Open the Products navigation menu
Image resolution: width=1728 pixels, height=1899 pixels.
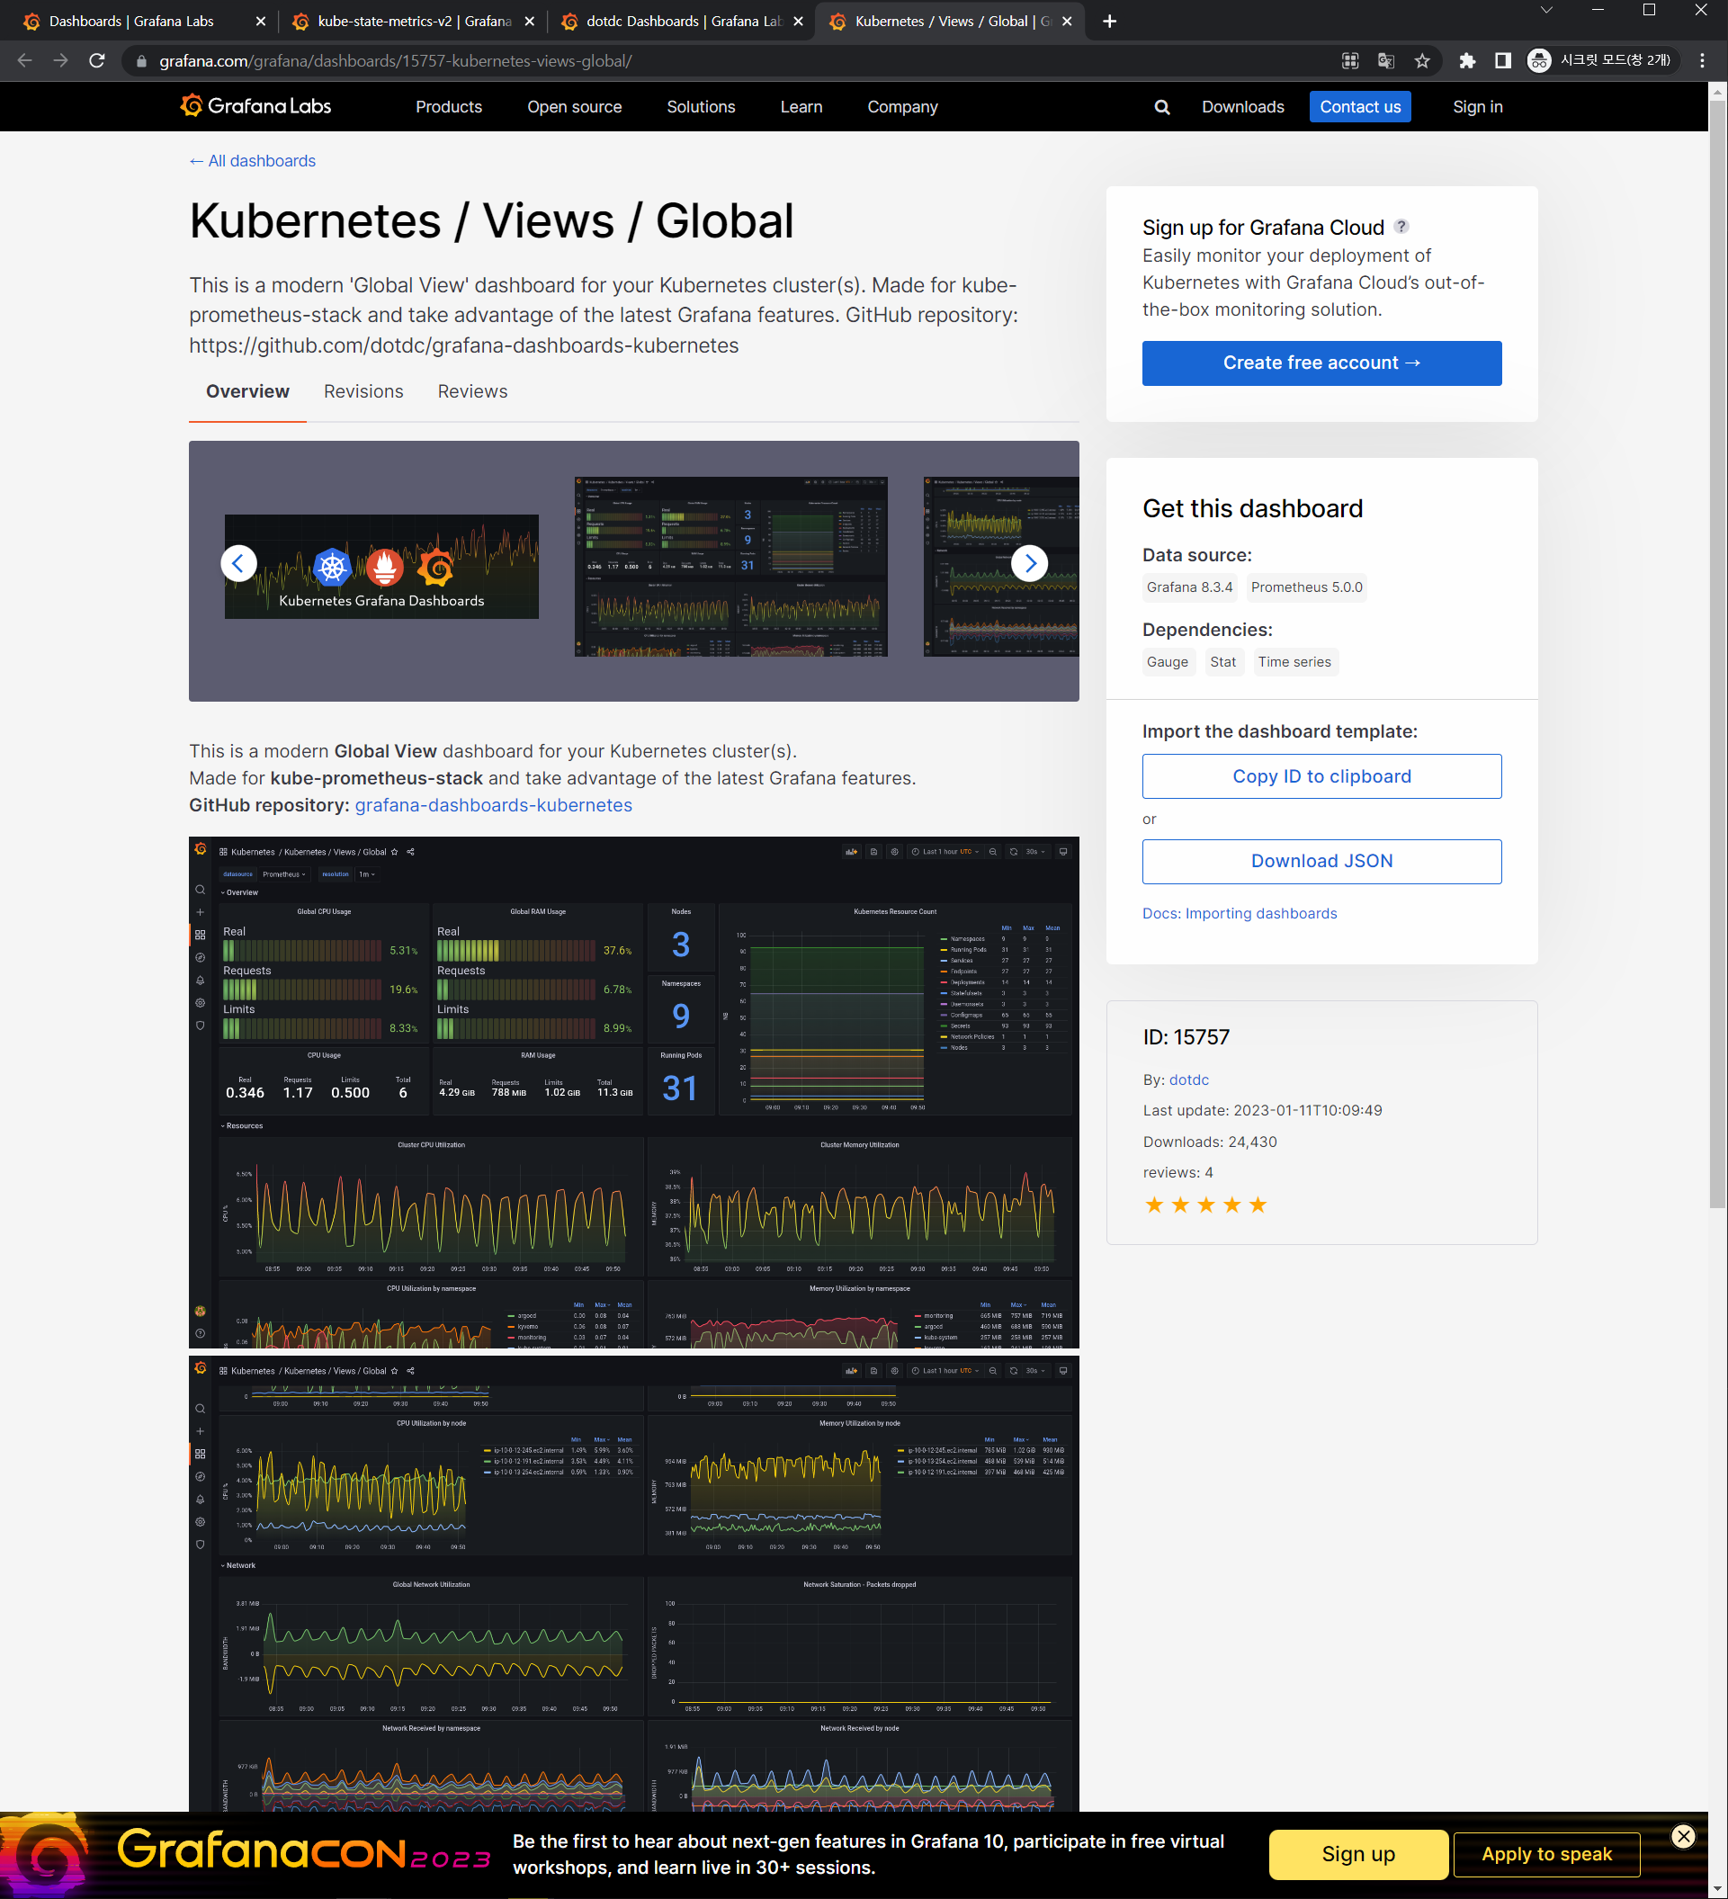coord(448,107)
